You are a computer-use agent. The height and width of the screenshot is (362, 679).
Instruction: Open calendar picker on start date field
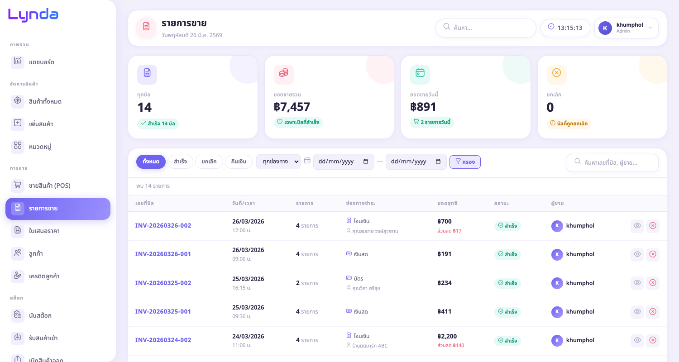pyautogui.click(x=366, y=162)
